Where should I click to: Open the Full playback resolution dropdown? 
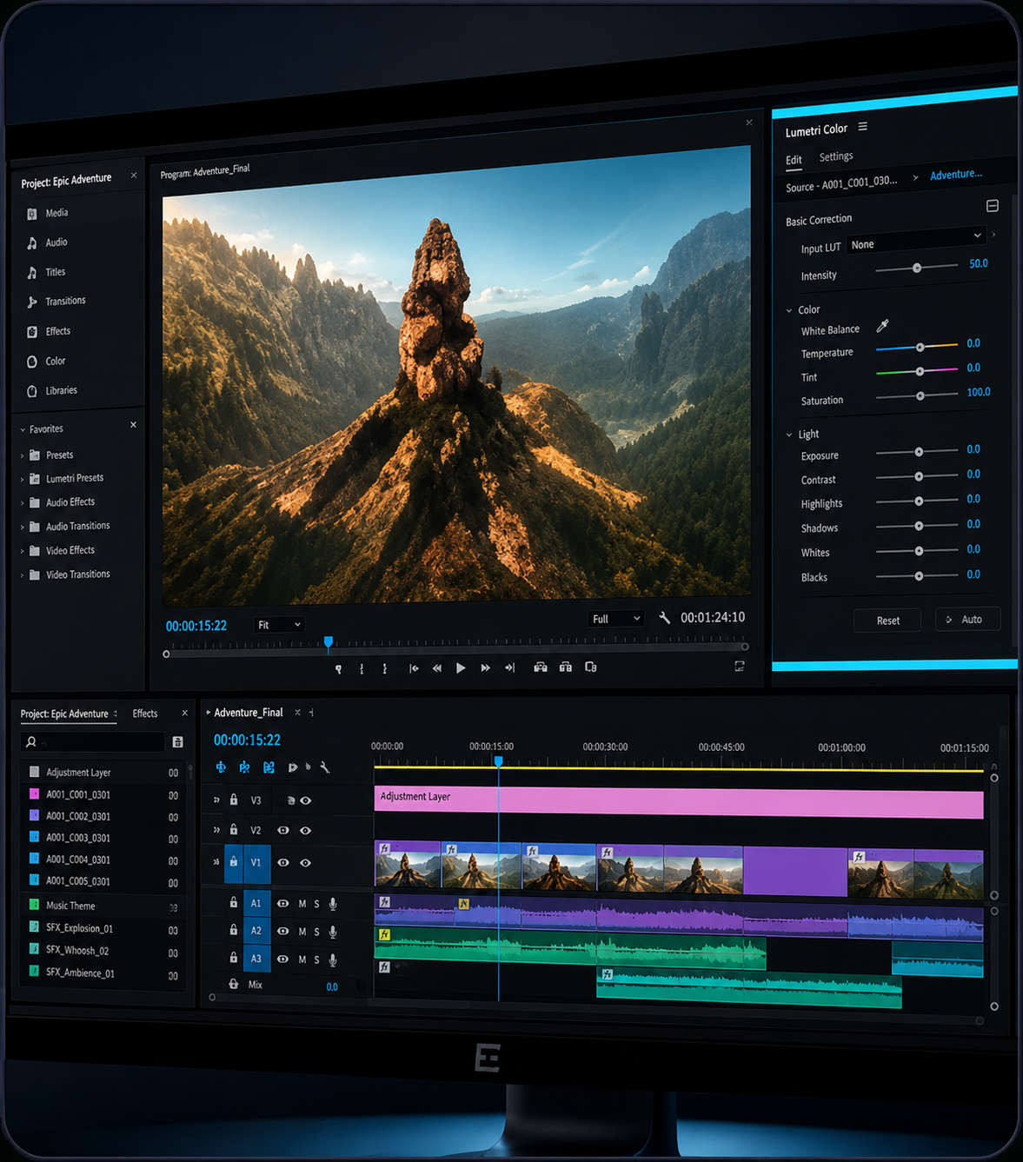coord(616,619)
